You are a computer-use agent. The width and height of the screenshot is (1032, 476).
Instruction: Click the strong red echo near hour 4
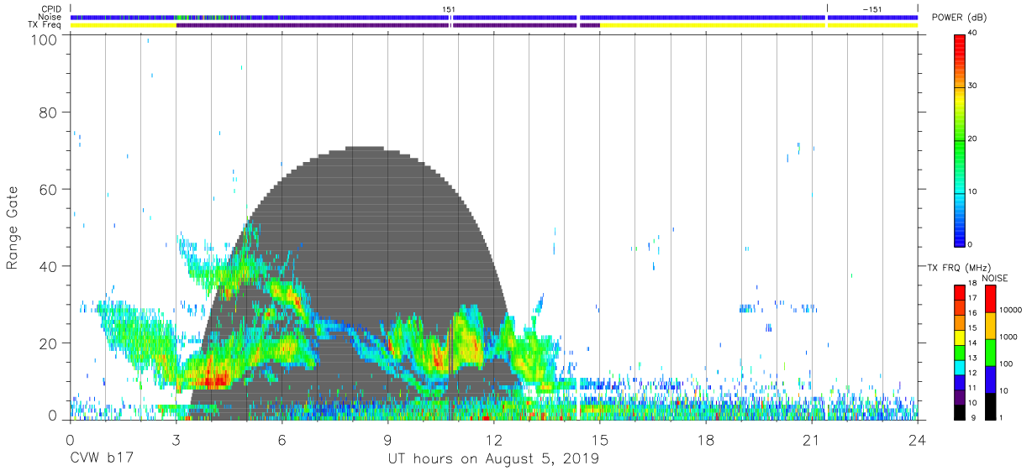point(214,379)
